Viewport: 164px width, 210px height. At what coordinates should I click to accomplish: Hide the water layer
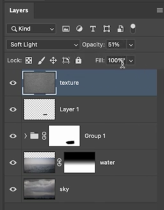[x=13, y=163]
